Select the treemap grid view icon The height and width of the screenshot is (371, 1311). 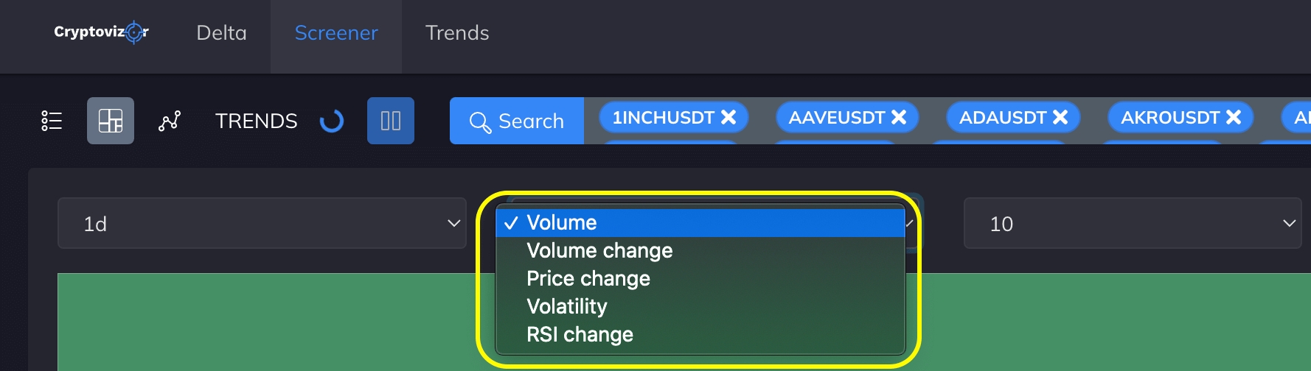tap(111, 121)
